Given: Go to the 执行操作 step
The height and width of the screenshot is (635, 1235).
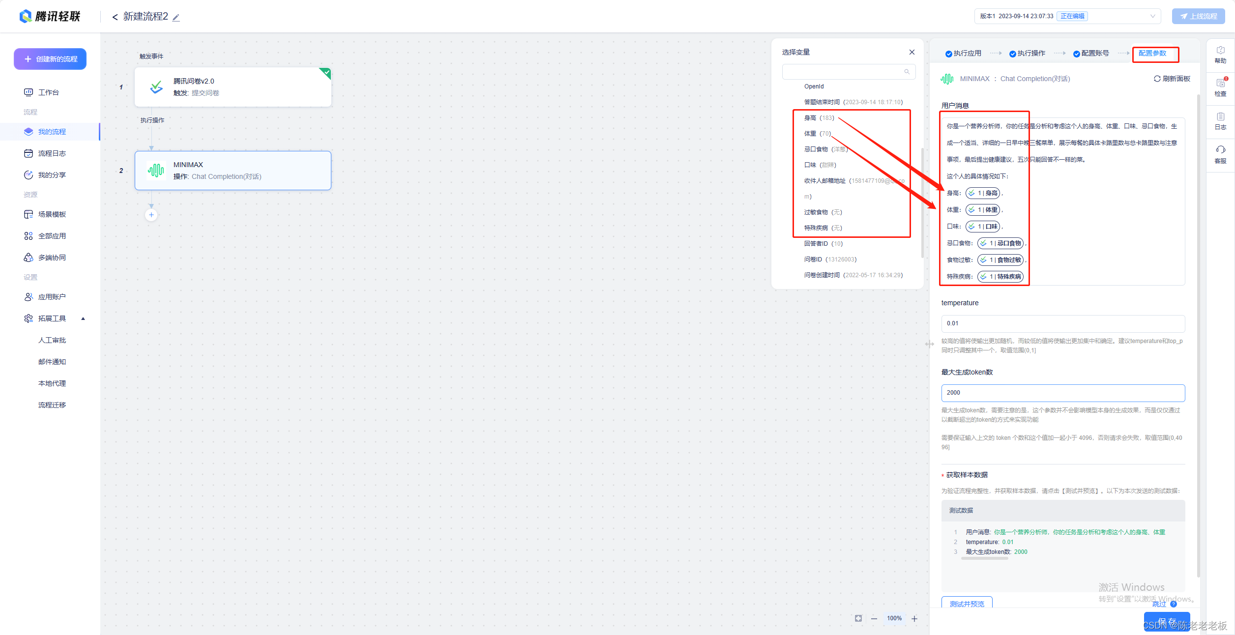Looking at the screenshot, I should [1027, 54].
